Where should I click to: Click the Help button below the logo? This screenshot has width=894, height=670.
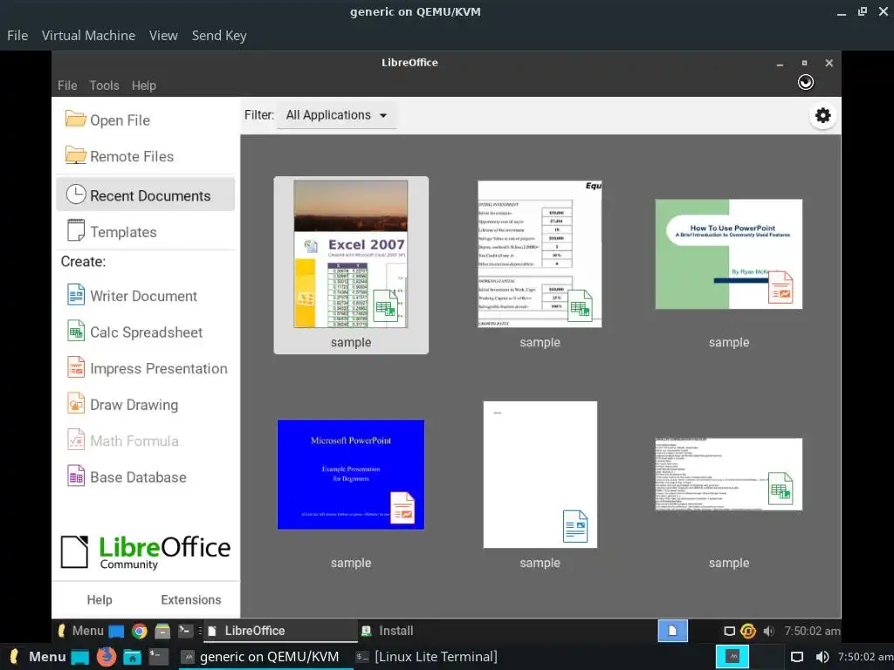(100, 599)
